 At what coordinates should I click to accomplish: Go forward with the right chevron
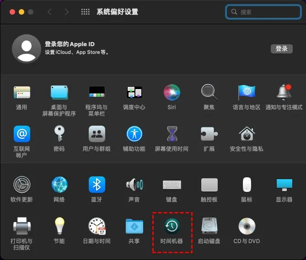tap(66, 12)
